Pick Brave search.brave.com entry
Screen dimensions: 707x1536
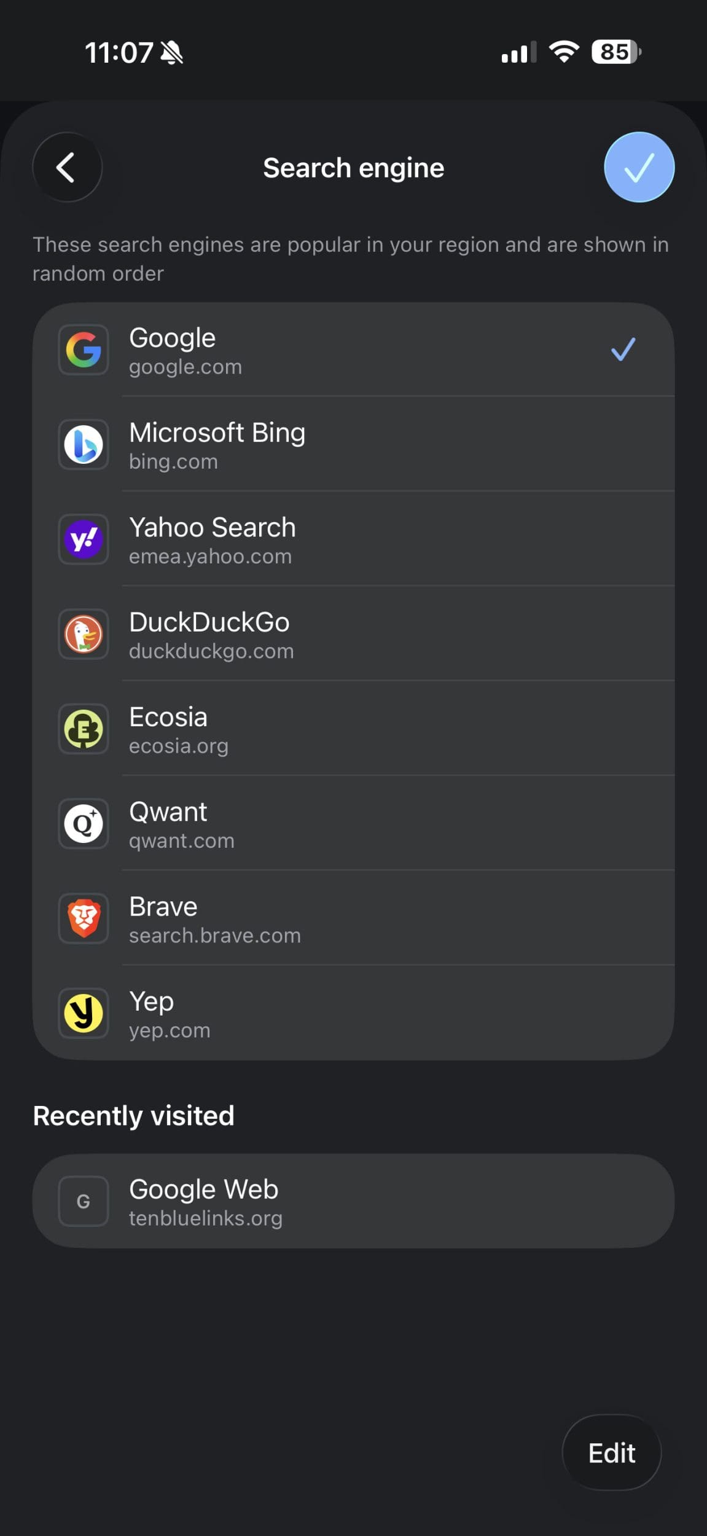tap(353, 919)
